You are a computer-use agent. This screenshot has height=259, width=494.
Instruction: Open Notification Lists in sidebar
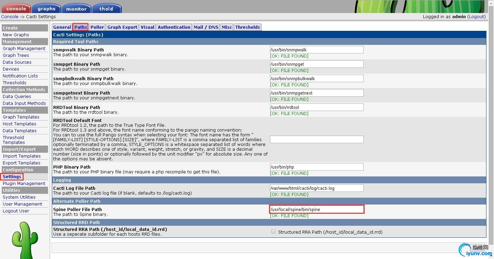click(20, 76)
